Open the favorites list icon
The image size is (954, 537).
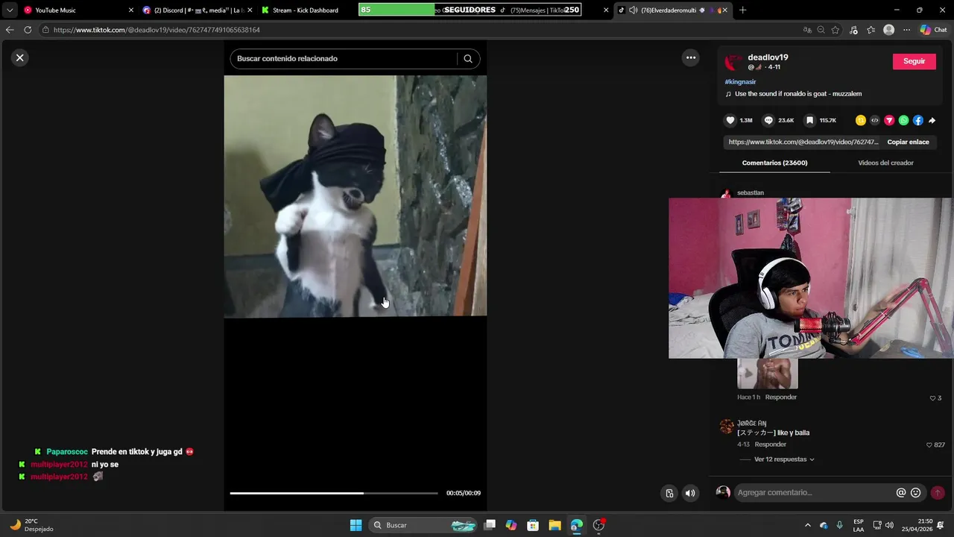coord(871,30)
